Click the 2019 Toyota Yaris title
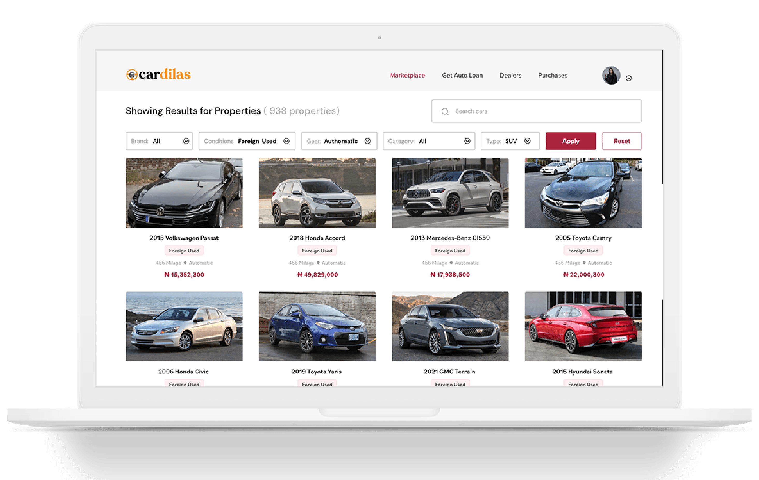The height and width of the screenshot is (480, 759). pos(316,372)
